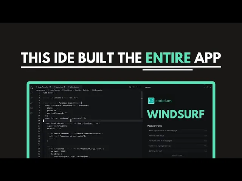Open the Remote Explorer monitor icon

32,108
